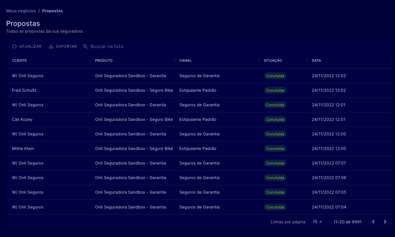The width and height of the screenshot is (395, 237).
Task: Sort by the SITUAÇÃO column header
Action: point(273,61)
